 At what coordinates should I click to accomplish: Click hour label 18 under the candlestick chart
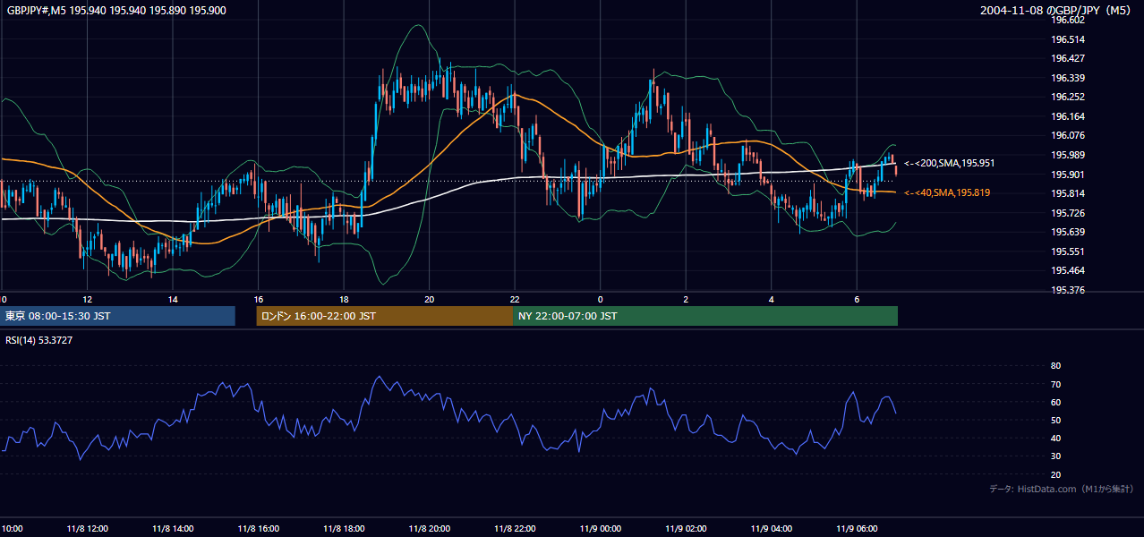tap(344, 299)
